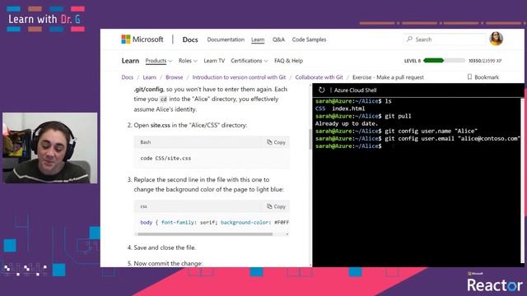This screenshot has height=296, width=527.
Task: Expand the Roles dropdown
Action: pyautogui.click(x=188, y=61)
